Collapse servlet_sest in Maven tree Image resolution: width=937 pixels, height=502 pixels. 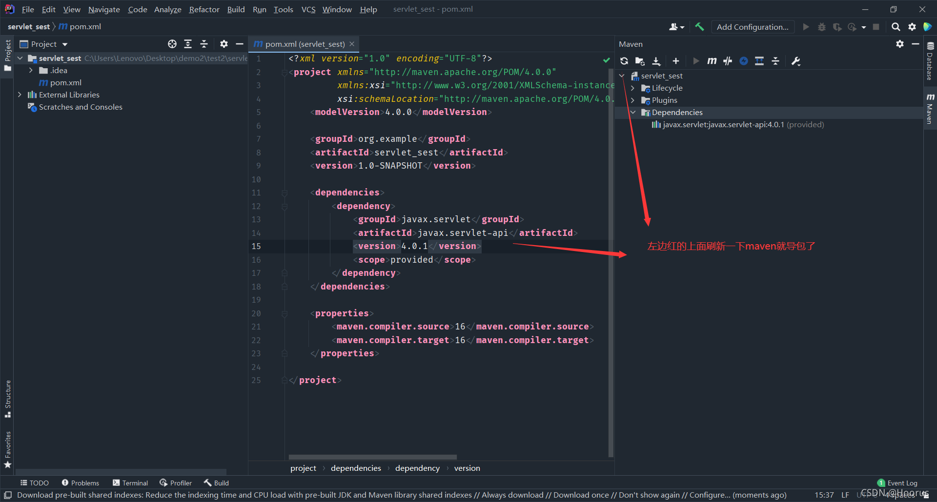[x=622, y=76]
